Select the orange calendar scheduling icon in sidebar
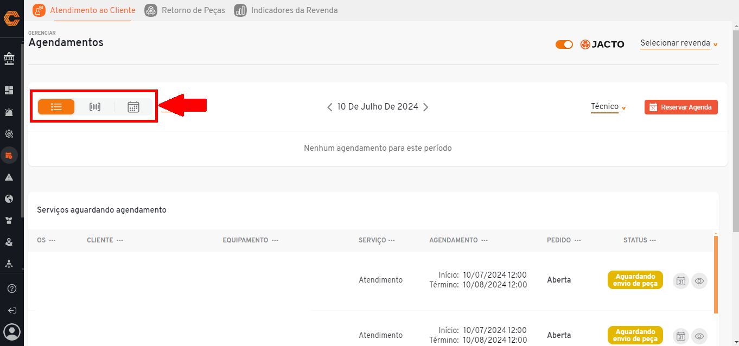 point(9,156)
